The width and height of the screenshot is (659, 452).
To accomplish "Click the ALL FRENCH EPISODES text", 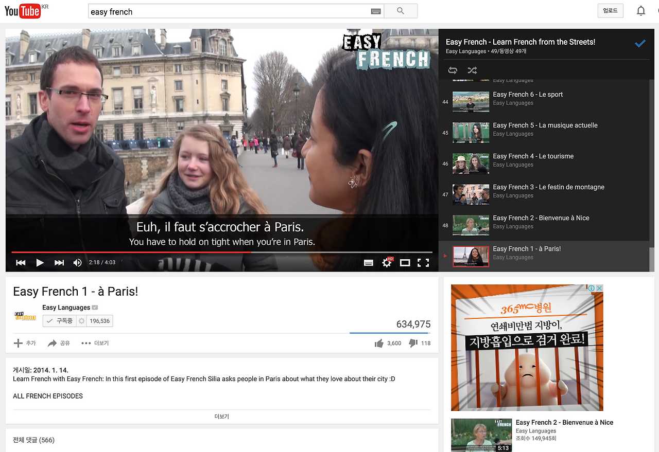I will click(48, 396).
